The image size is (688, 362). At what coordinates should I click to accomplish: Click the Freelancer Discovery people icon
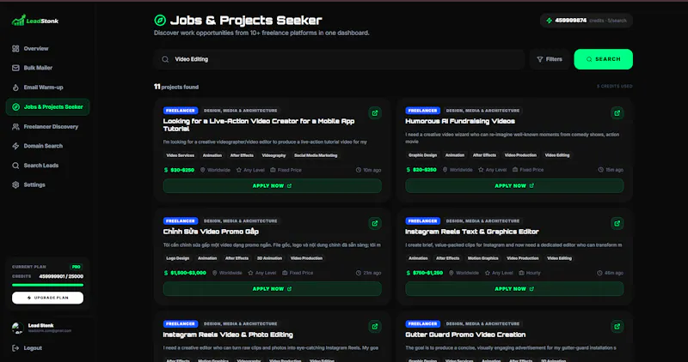pyautogui.click(x=15, y=126)
